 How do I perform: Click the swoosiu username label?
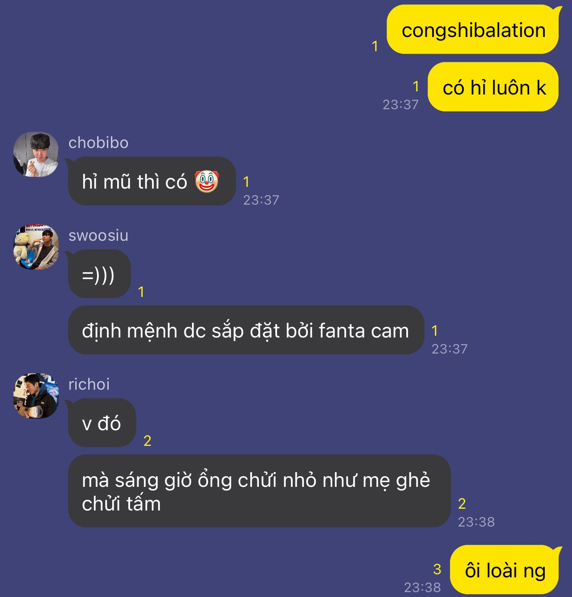click(98, 235)
